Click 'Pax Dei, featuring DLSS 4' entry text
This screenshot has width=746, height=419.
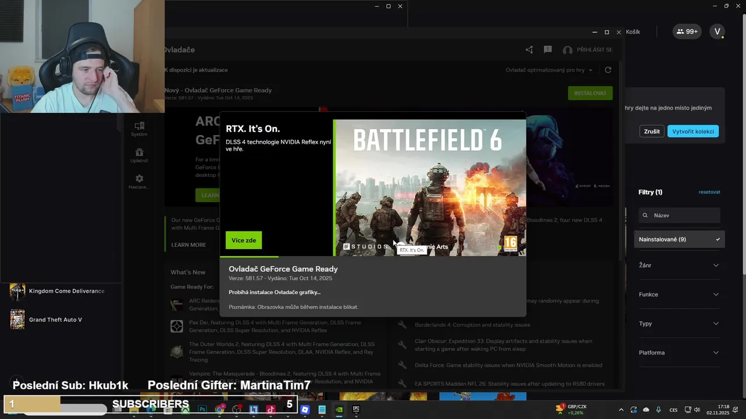275,326
